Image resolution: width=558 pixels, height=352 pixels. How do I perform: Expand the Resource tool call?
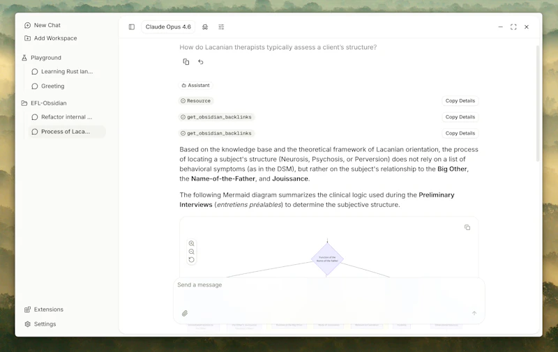[x=196, y=101]
